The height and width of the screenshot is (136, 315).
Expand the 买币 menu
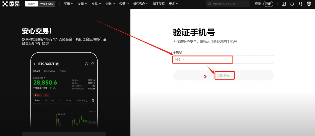69,4
